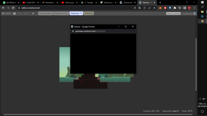Minimize the Genesis preview window
This screenshot has width=207, height=116.
coord(119,27)
